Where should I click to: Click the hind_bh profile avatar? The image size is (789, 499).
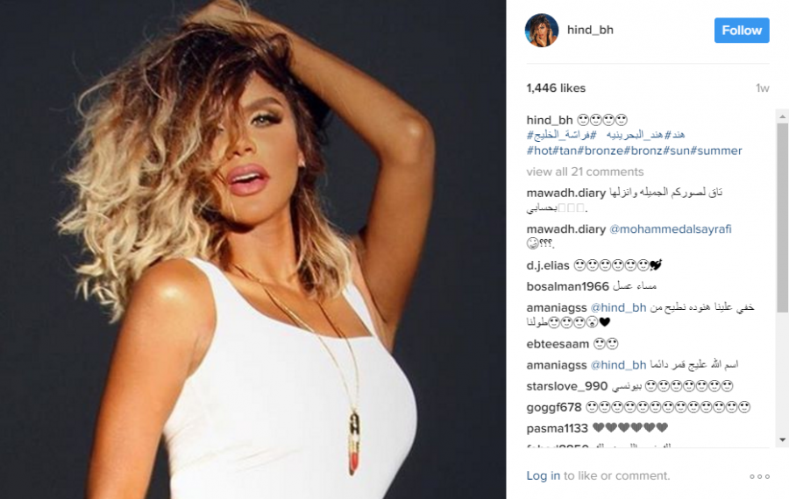point(542,30)
